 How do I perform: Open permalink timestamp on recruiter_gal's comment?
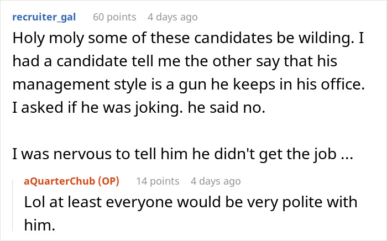pyautogui.click(x=172, y=17)
